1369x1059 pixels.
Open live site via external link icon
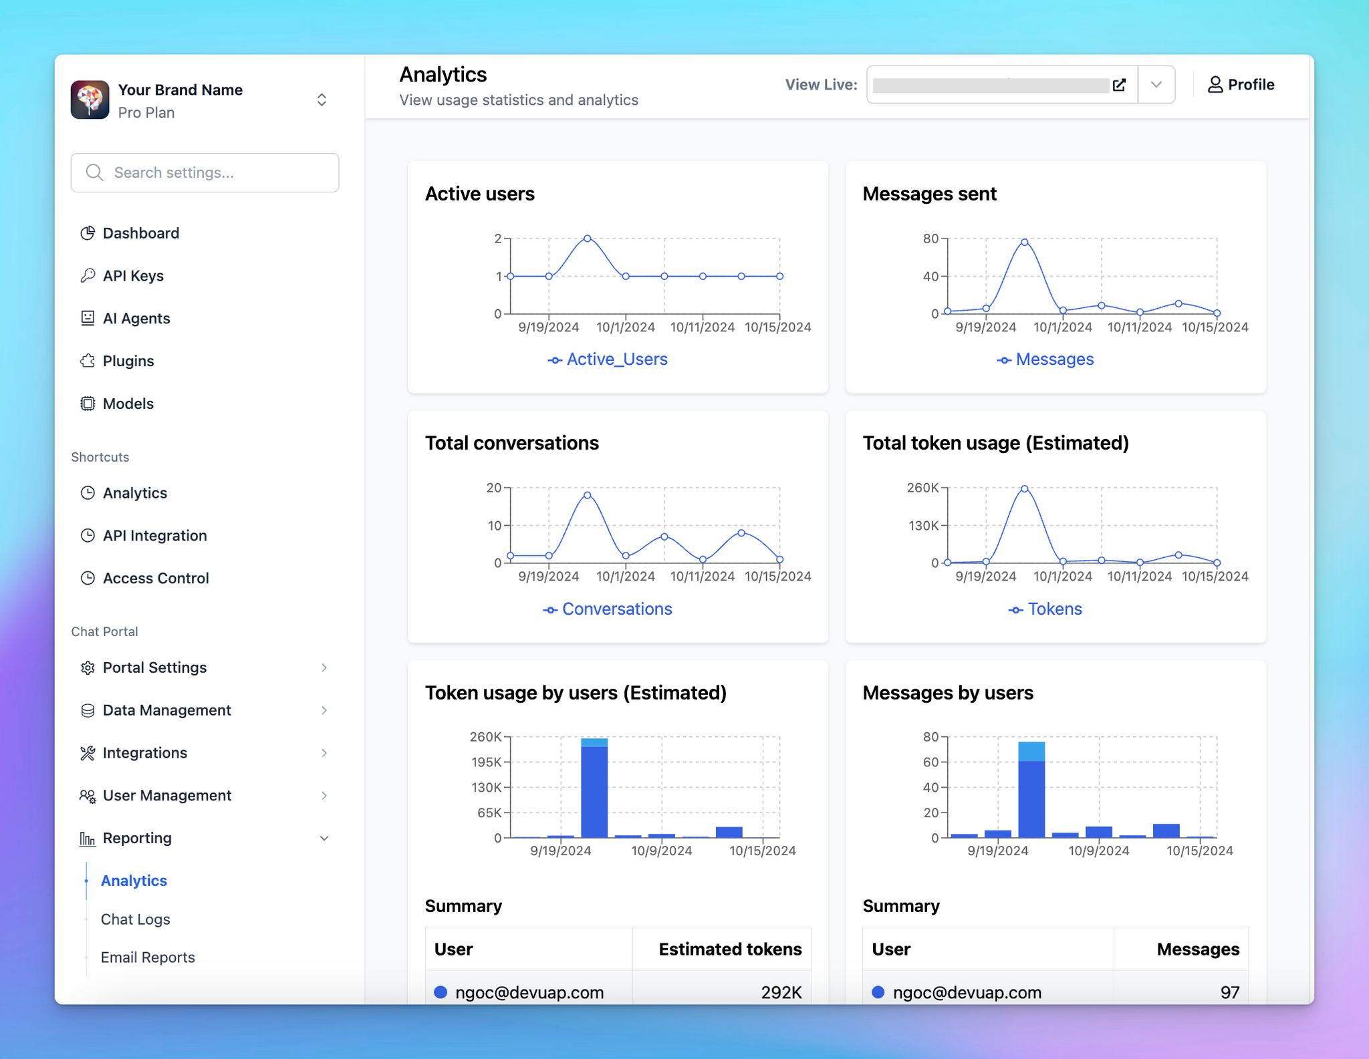(1120, 86)
